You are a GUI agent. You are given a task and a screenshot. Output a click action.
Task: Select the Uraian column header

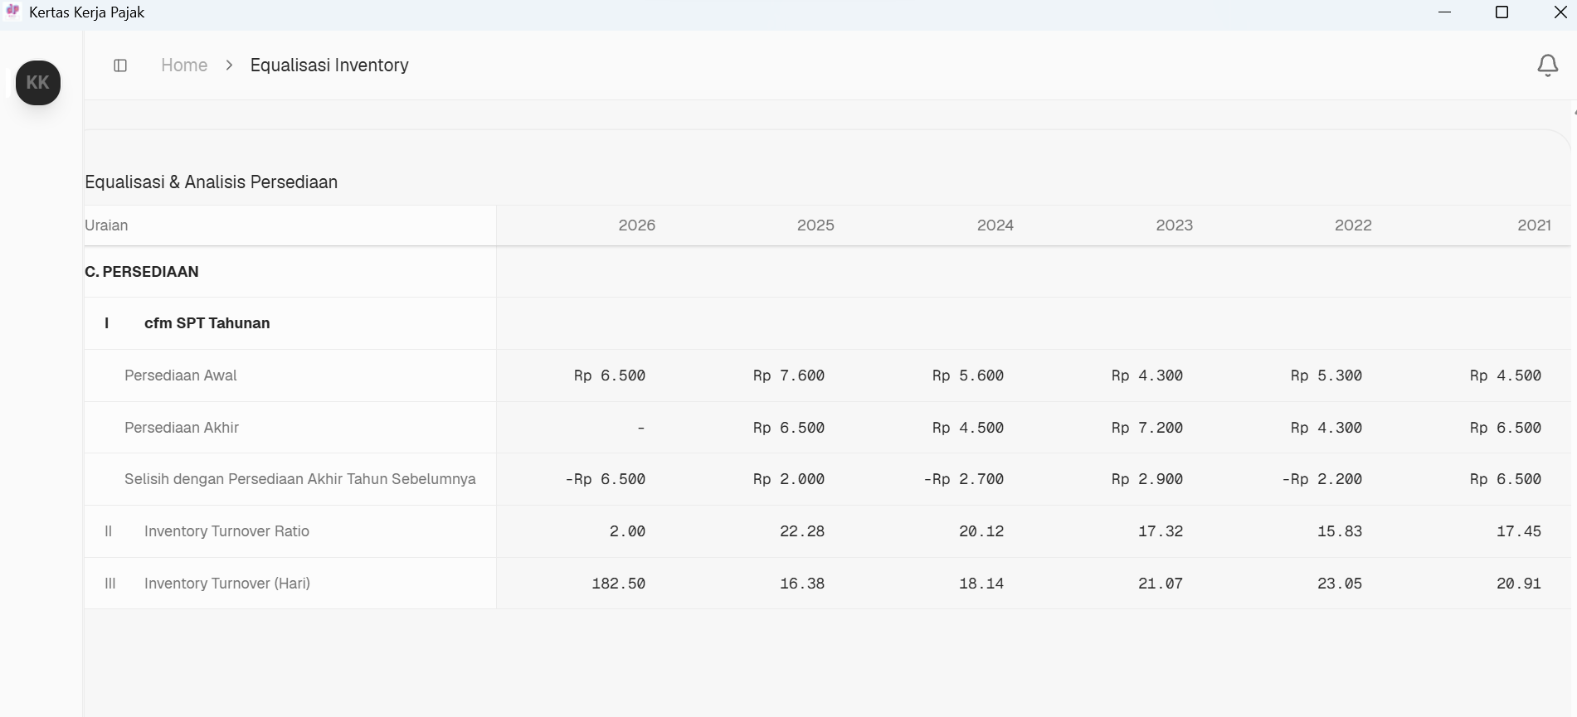coord(106,225)
